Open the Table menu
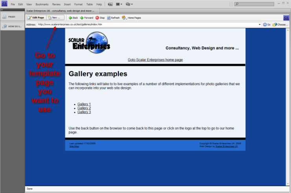The width and height of the screenshot is (291, 193). [x=89, y=4]
